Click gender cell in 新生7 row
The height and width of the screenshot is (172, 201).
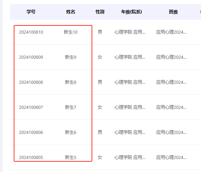100,107
